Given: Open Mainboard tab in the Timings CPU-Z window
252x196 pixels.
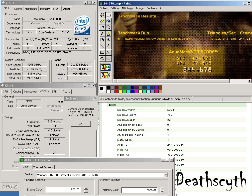Looking at the screenshot, I should (30, 92).
